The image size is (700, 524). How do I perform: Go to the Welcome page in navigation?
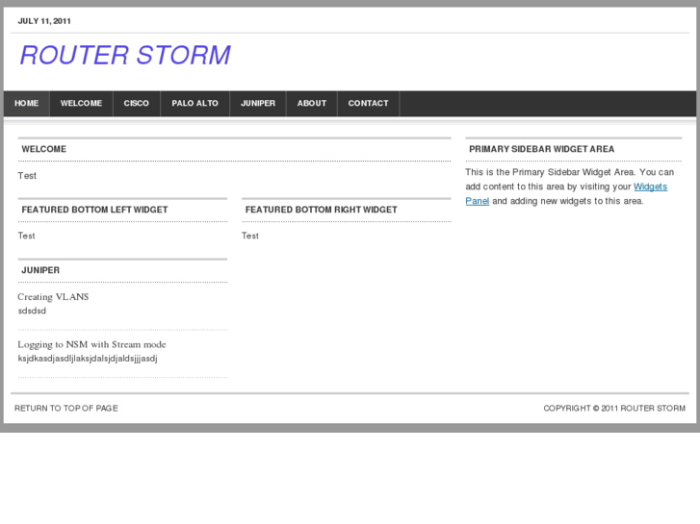pyautogui.click(x=81, y=104)
